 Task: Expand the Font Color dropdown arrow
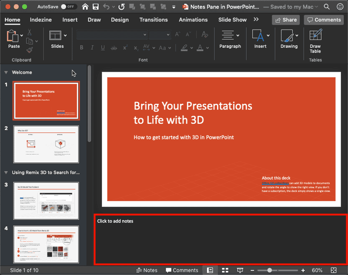pos(207,48)
